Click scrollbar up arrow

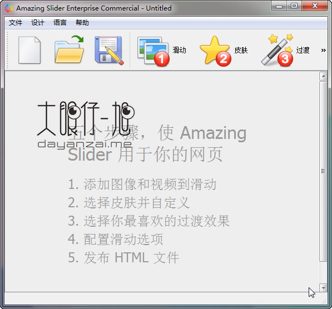pyautogui.click(x=323, y=76)
